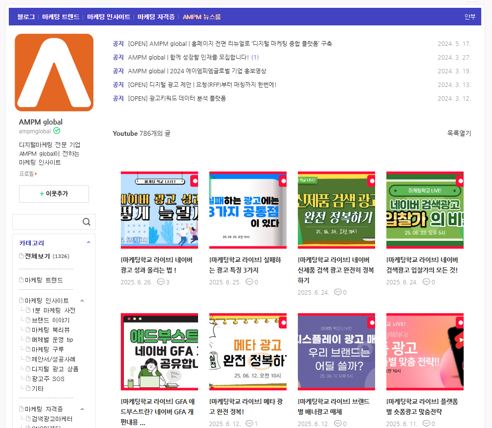
Task: Collapse the 카테고리 panel with chevron
Action: point(89,242)
